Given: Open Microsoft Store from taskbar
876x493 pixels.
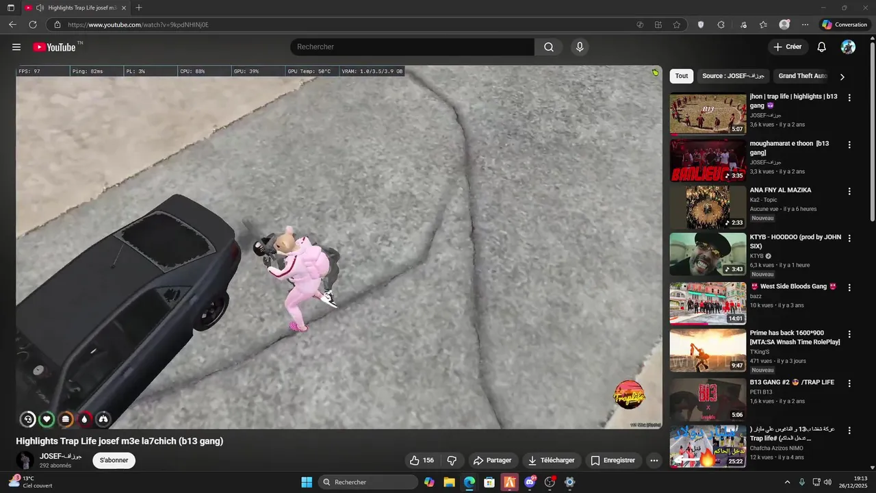Looking at the screenshot, I should pos(489,482).
